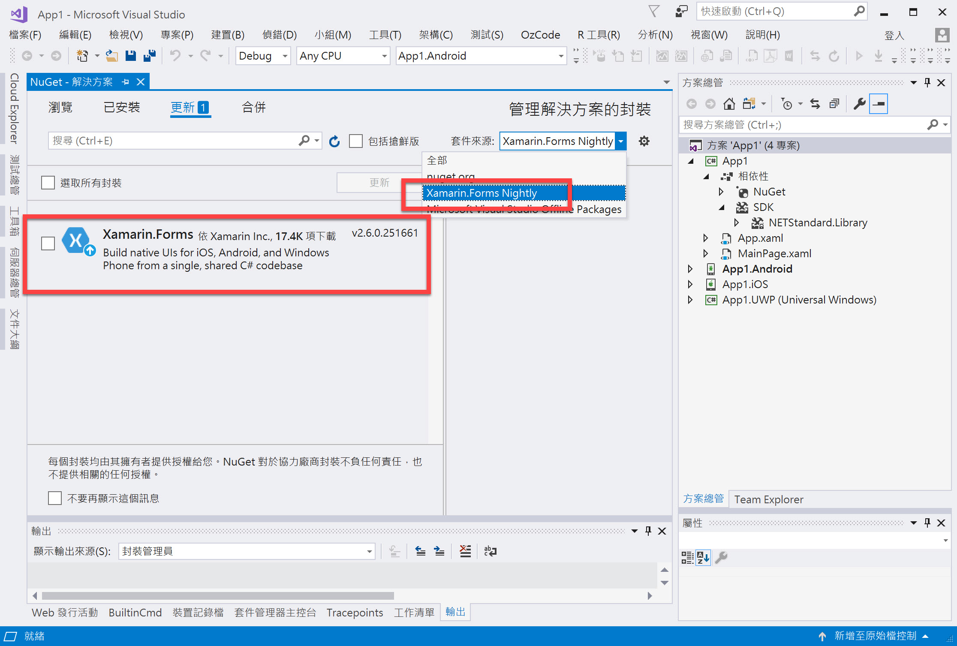Click Collapse All icon in Solution Explorer
The width and height of the screenshot is (957, 646).
tap(834, 104)
